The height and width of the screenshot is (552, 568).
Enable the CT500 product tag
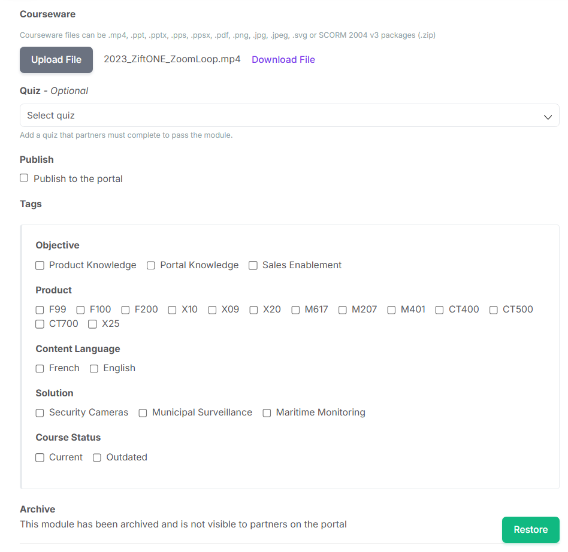493,310
